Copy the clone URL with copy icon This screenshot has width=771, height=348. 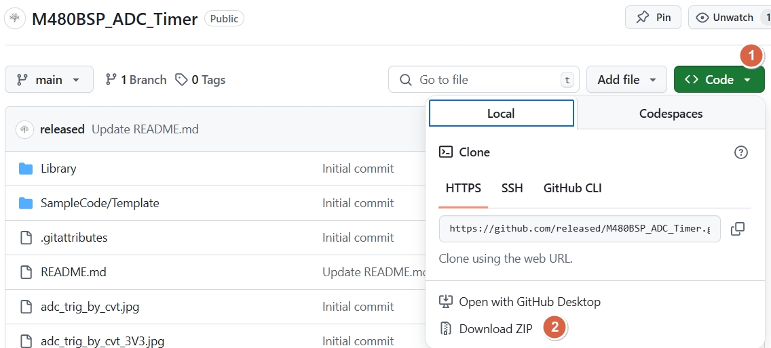[x=738, y=229]
